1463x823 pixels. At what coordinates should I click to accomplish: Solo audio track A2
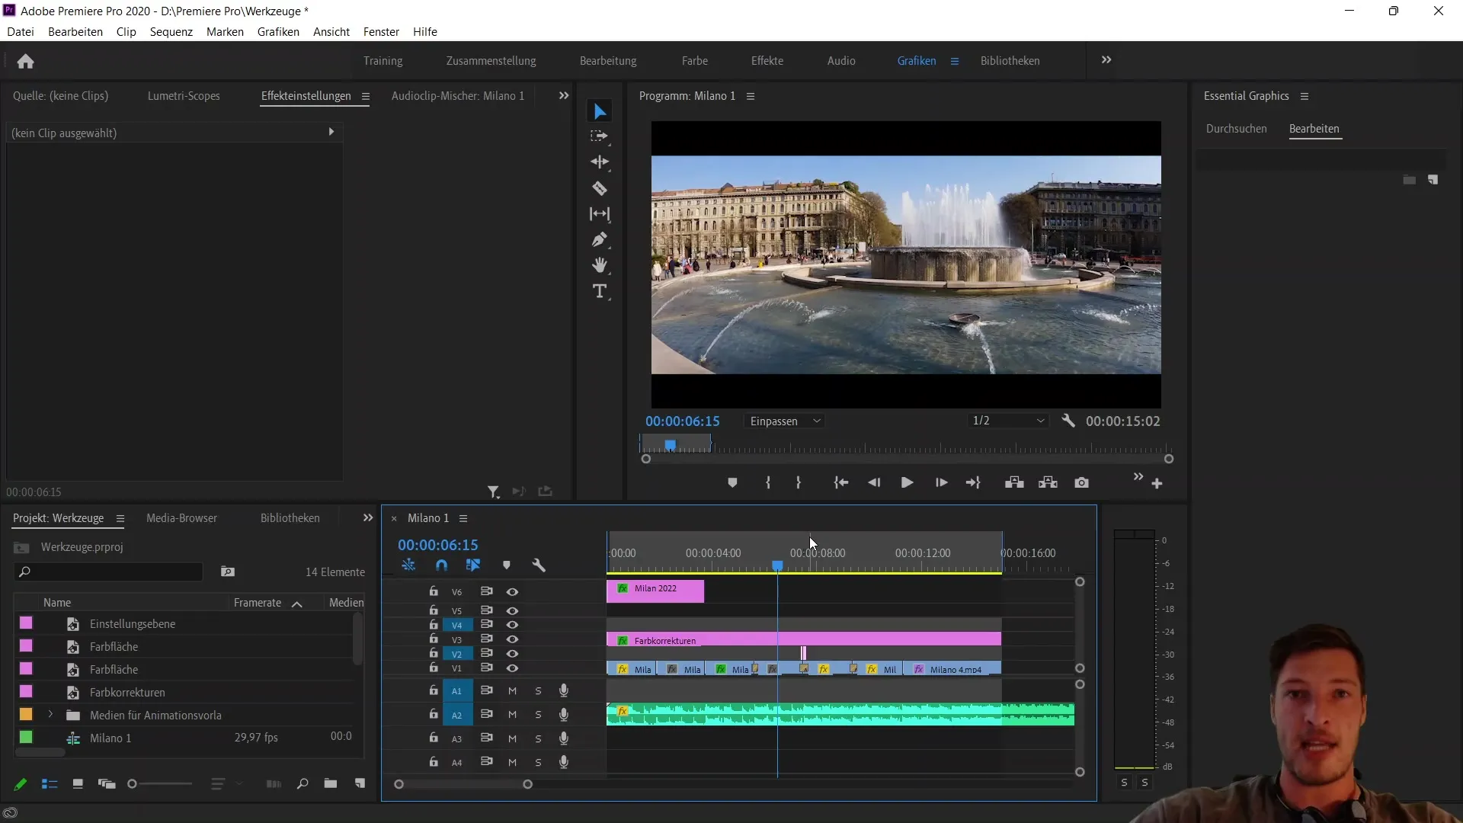pos(538,715)
